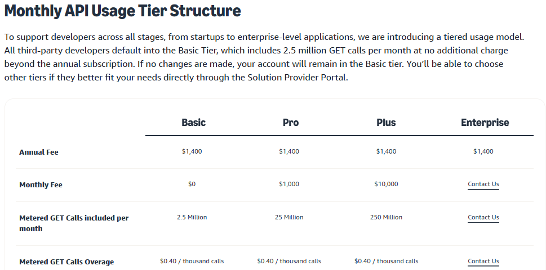Click the Pro overage rate of $0.40 per thousand calls
Viewport: 546px width, 270px height.
[x=289, y=262]
